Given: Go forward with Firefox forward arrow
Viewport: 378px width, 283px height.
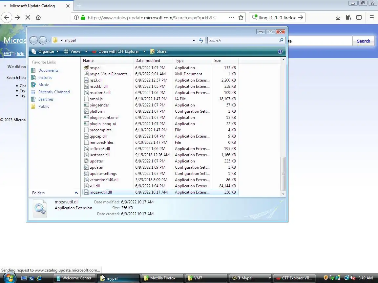Looking at the screenshot, I should 17,17.
